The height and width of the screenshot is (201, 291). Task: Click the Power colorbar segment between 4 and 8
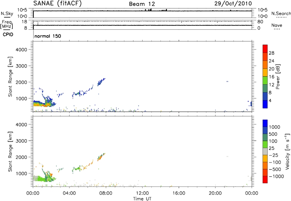(265, 96)
